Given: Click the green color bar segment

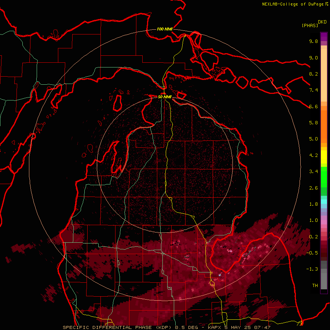Looking at the screenshot, I should click(x=324, y=177).
